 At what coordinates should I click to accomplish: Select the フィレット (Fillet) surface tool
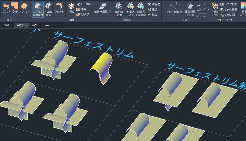click(59, 8)
